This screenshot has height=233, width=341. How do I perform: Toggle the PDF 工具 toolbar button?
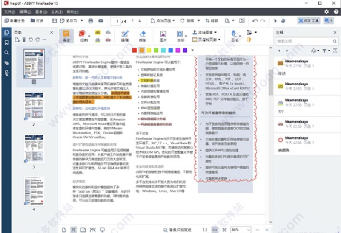[309, 21]
